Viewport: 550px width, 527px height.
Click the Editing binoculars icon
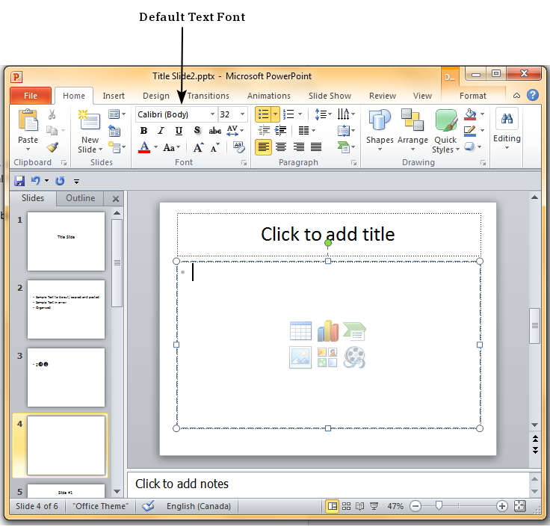(507, 119)
